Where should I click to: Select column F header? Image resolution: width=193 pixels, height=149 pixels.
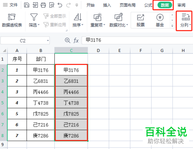141,50
